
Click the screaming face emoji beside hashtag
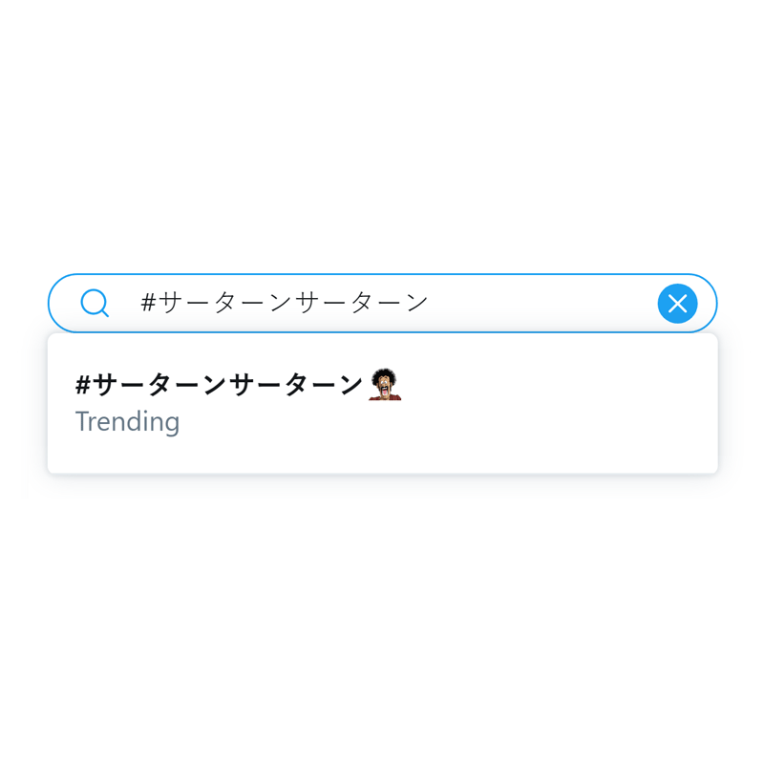click(385, 385)
